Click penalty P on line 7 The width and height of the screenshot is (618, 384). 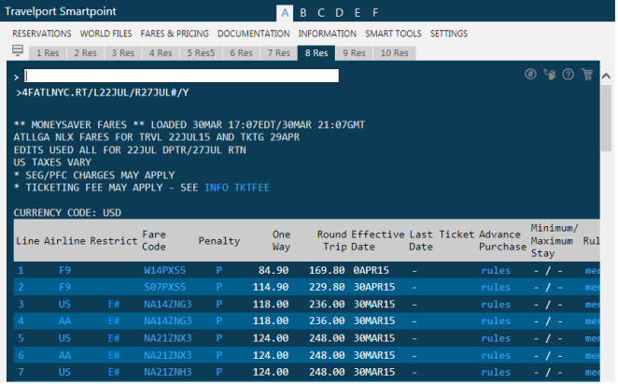pos(219,372)
